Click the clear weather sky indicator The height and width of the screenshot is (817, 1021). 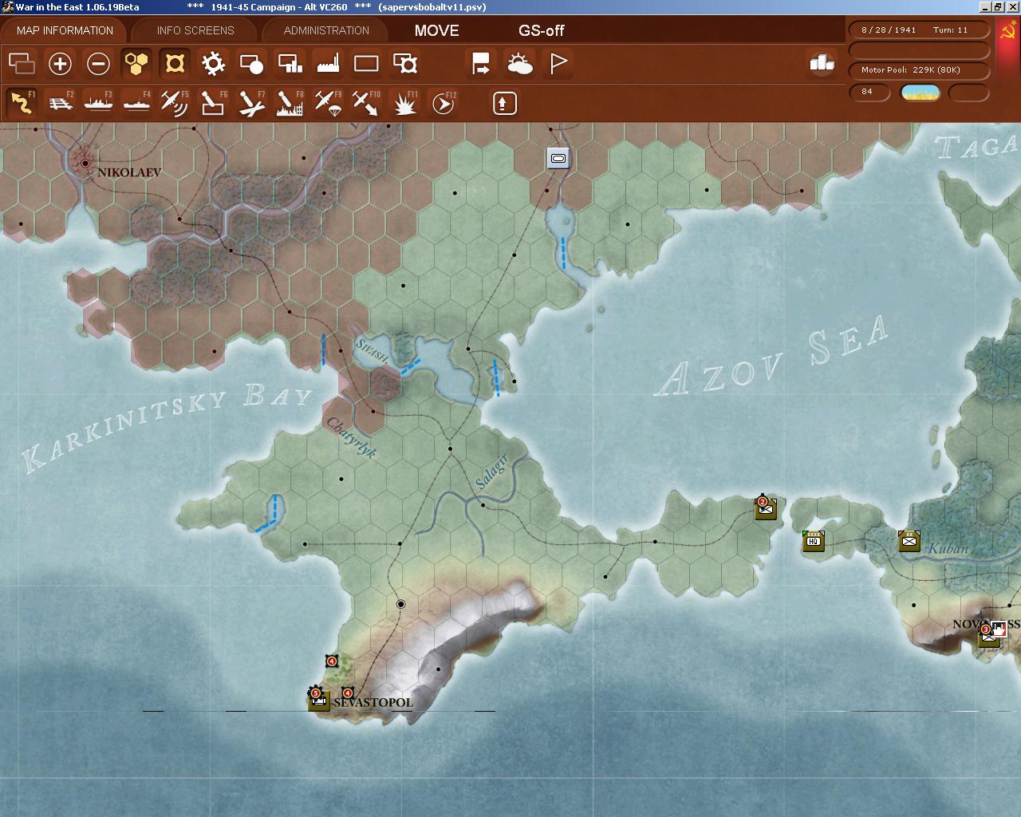pos(920,93)
